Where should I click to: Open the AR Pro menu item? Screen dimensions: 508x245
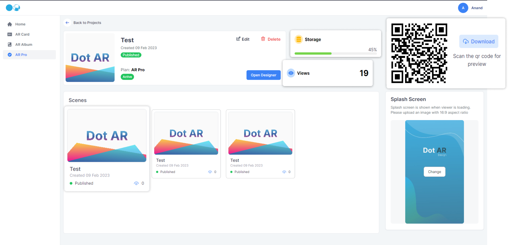pos(21,55)
